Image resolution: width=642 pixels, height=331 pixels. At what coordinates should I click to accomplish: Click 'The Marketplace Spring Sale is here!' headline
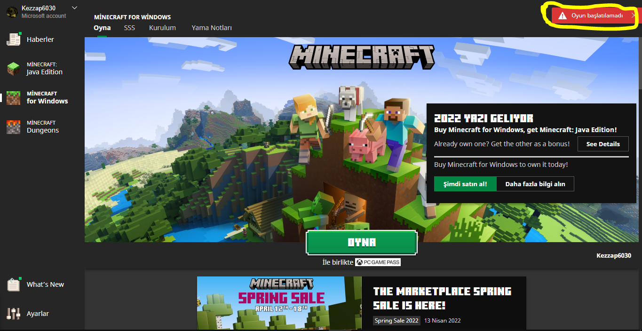coord(442,298)
